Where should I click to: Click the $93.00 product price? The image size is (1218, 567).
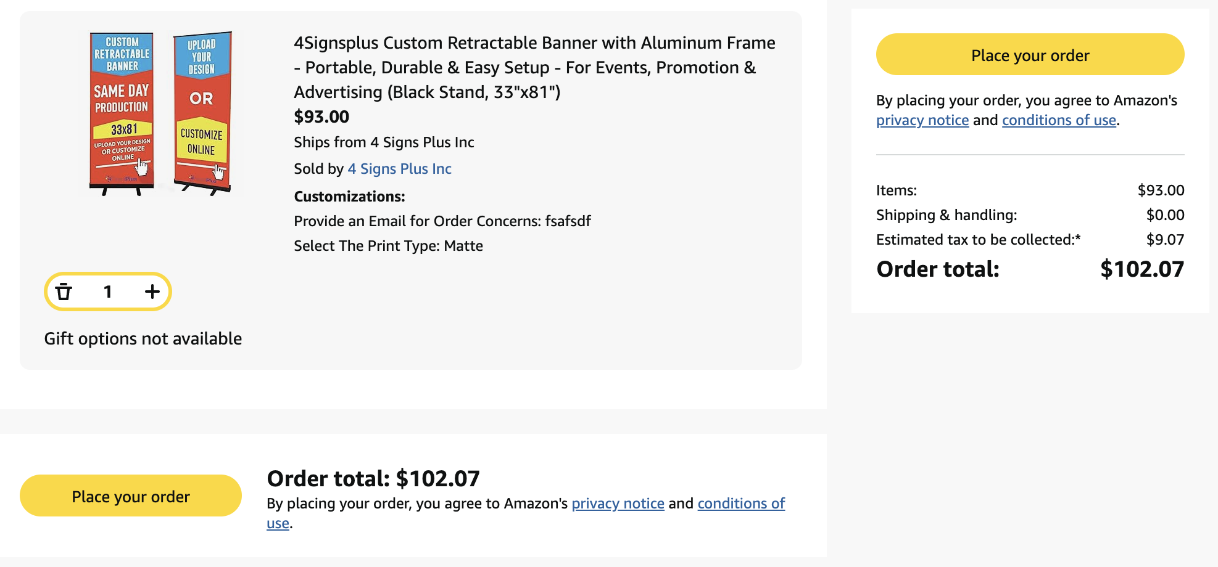coord(321,116)
